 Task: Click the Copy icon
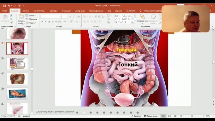click(x=11, y=19)
